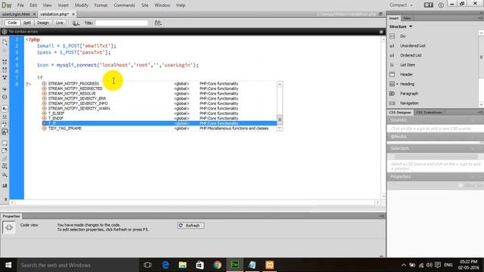Open the Insert menu

(x=64, y=5)
